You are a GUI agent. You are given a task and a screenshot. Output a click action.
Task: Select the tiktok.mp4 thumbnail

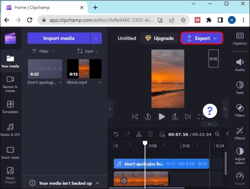(x=84, y=69)
